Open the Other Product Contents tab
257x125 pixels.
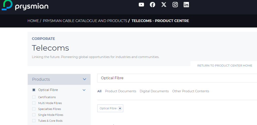point(190,91)
